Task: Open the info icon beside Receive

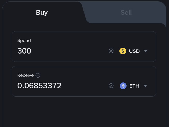Action: click(38, 75)
